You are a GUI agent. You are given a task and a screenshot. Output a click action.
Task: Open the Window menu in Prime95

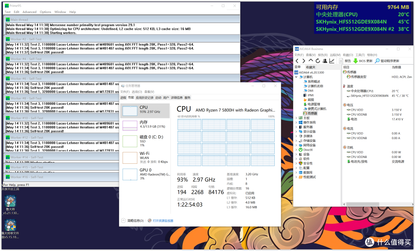[x=60, y=12]
